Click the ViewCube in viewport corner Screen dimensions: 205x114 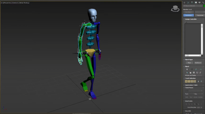coord(175,9)
